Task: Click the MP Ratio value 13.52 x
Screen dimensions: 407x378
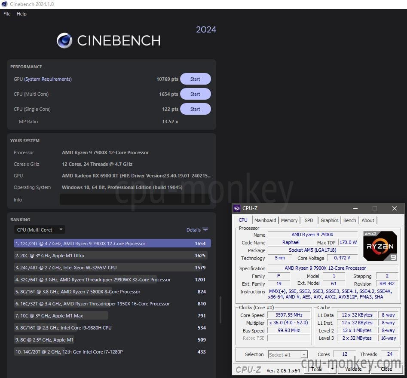Action: [170, 122]
